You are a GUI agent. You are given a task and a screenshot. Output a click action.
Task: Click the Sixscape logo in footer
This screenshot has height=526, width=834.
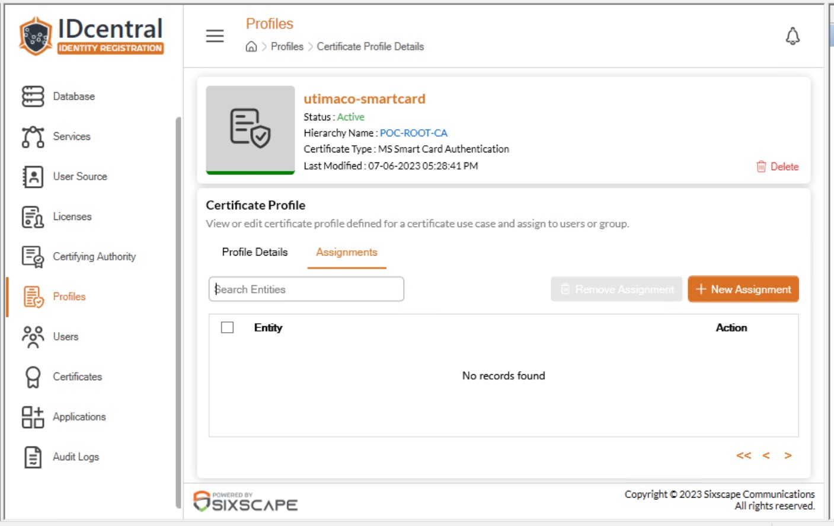(x=245, y=502)
